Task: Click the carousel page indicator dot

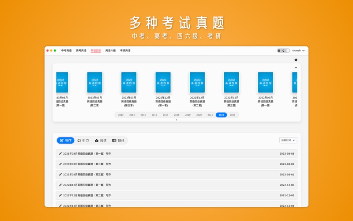Action: click(176, 120)
